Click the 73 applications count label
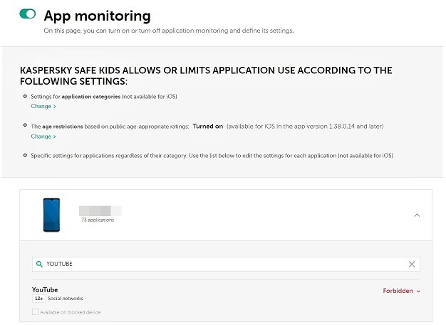446x325 pixels. [x=98, y=220]
